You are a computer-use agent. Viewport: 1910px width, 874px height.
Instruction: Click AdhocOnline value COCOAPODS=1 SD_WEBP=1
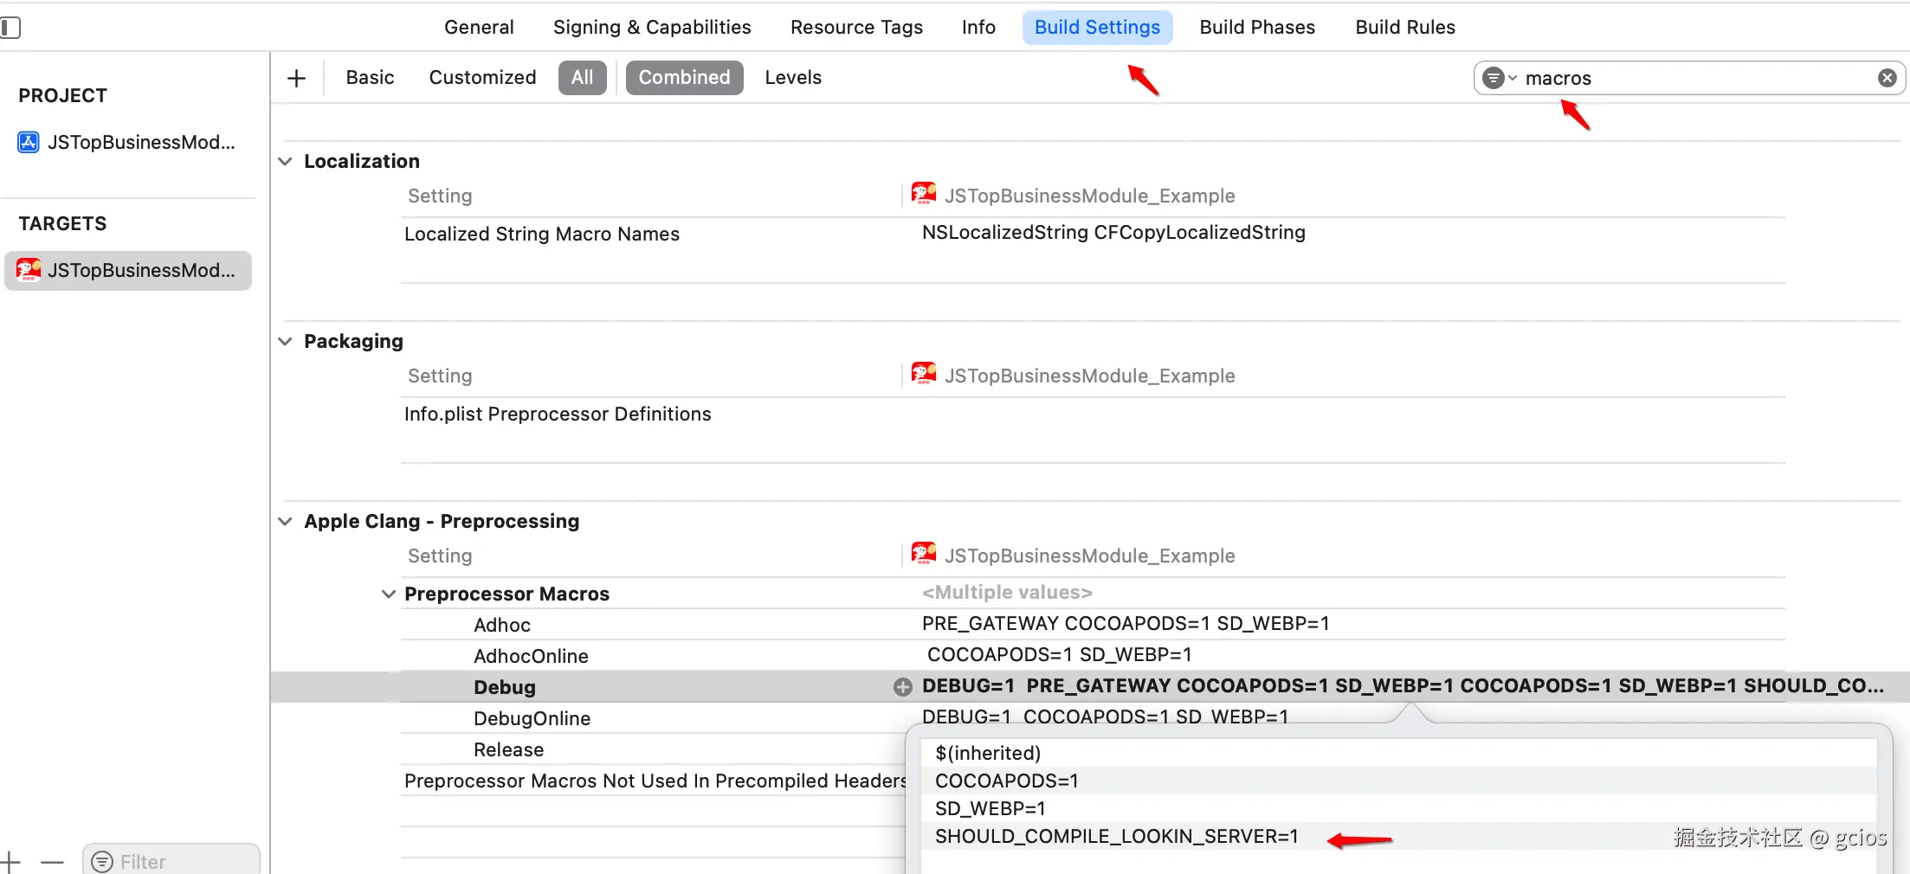tap(1060, 655)
